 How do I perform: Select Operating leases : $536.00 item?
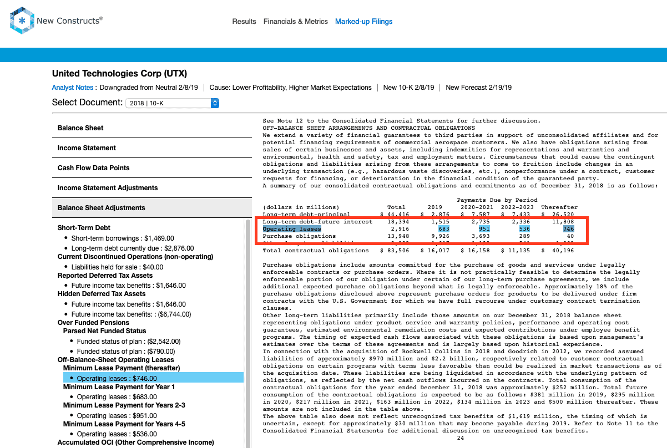[117, 434]
